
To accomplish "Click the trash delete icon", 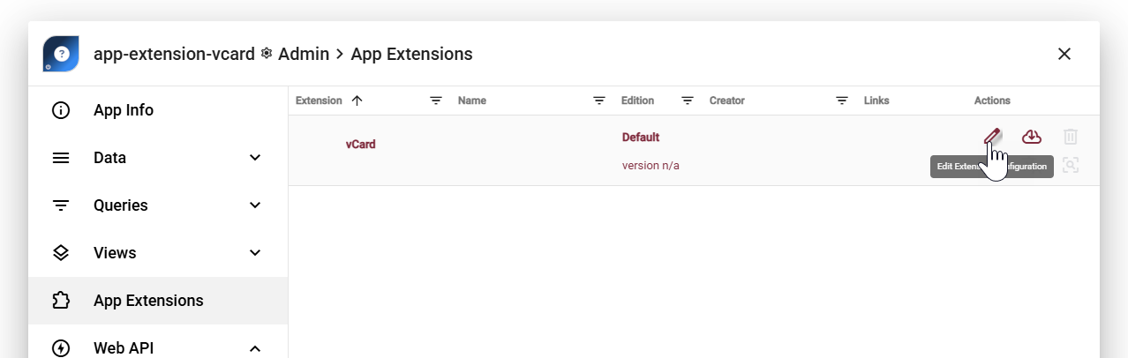I will (1071, 137).
